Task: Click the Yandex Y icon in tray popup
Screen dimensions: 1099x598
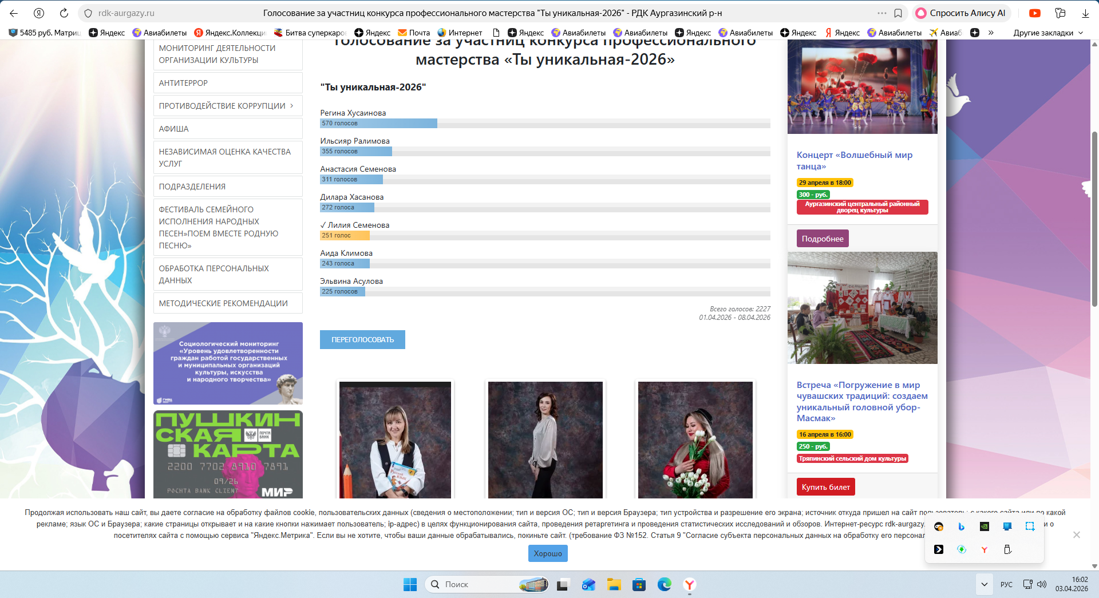Action: (985, 549)
